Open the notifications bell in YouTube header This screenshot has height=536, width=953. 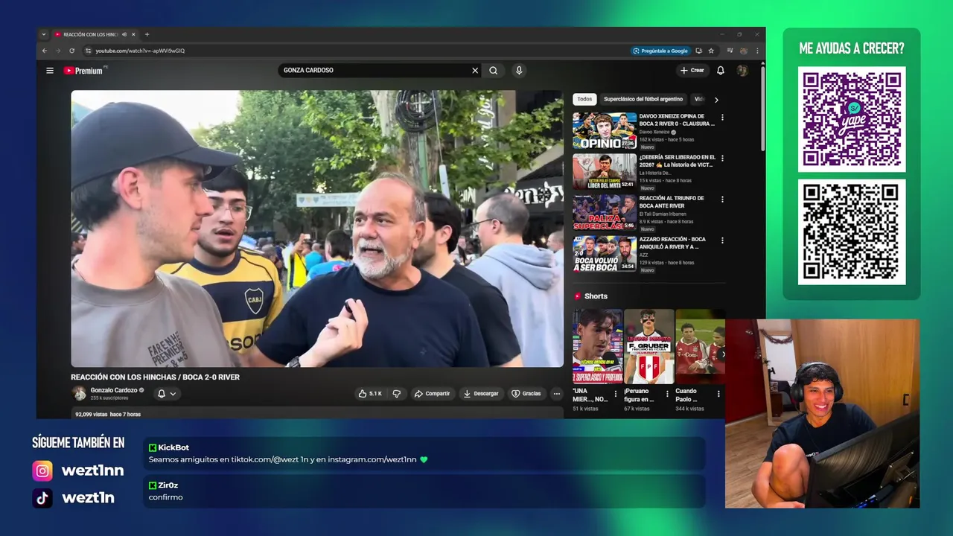720,71
